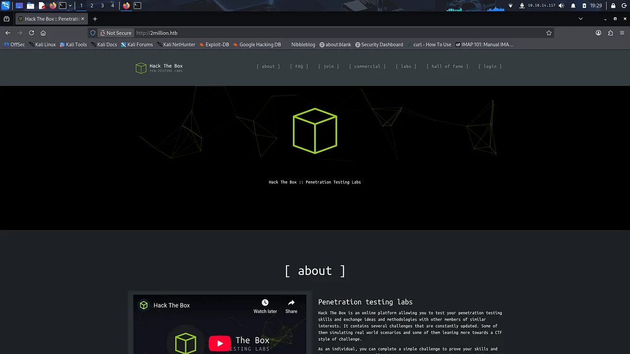This screenshot has width=630, height=354.
Task: Reload the page with the refresh icon
Action: (32, 33)
